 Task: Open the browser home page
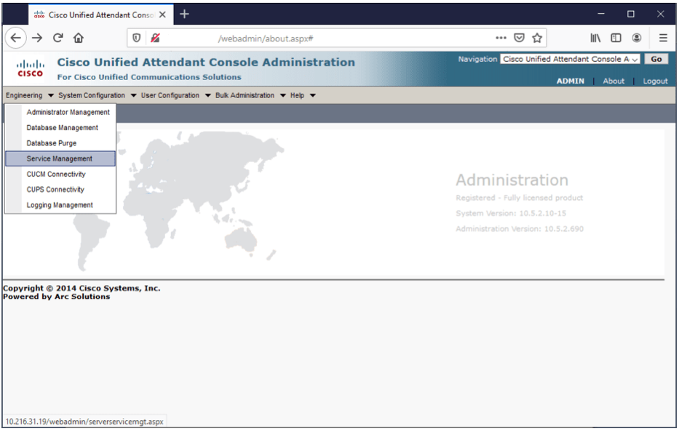pos(79,38)
